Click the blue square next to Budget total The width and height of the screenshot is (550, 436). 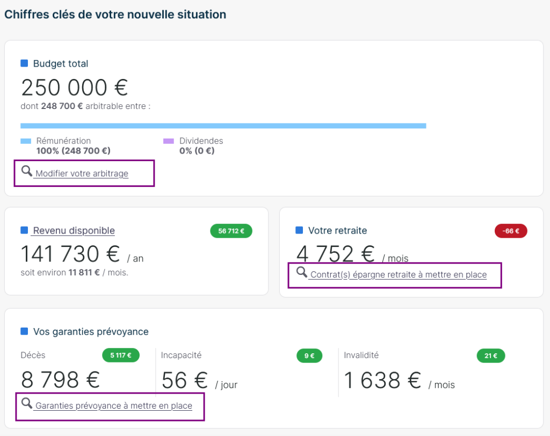click(x=24, y=63)
